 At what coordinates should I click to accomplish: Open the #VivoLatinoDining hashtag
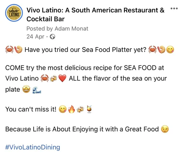tap(33, 147)
